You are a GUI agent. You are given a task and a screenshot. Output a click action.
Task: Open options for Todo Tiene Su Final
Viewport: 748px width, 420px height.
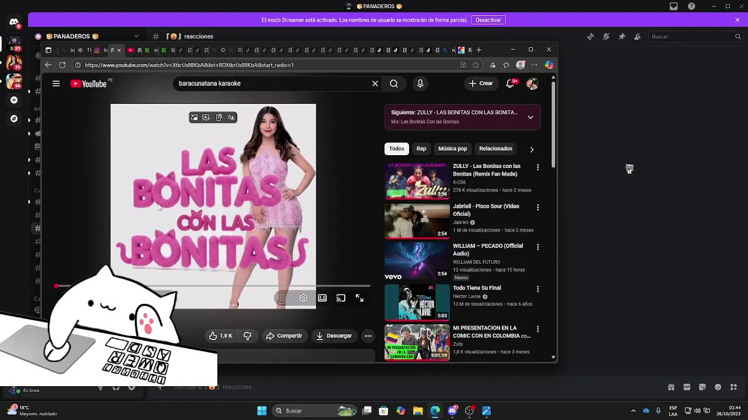[x=538, y=289]
